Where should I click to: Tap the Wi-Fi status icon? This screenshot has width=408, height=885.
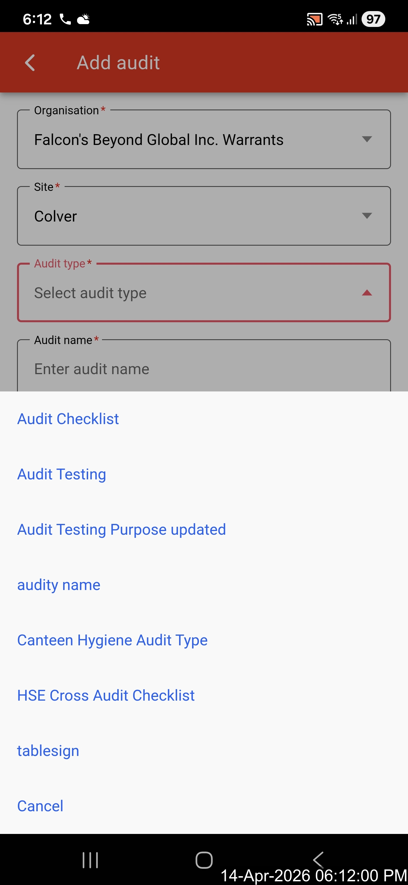click(335, 19)
